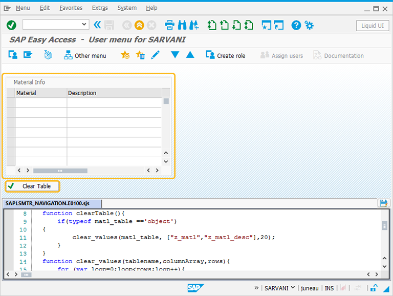Click the Material Info table scroll up arrow
The image size is (393, 296).
(x=166, y=153)
